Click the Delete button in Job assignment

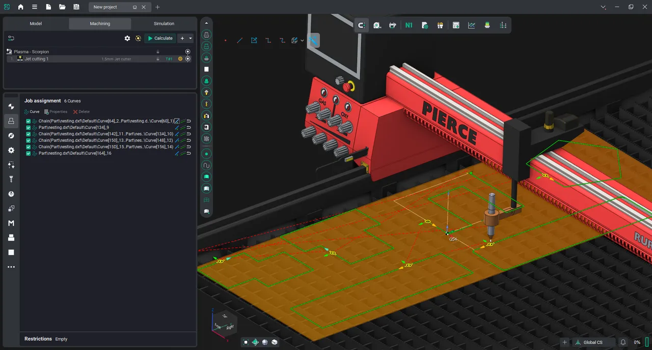click(x=81, y=111)
